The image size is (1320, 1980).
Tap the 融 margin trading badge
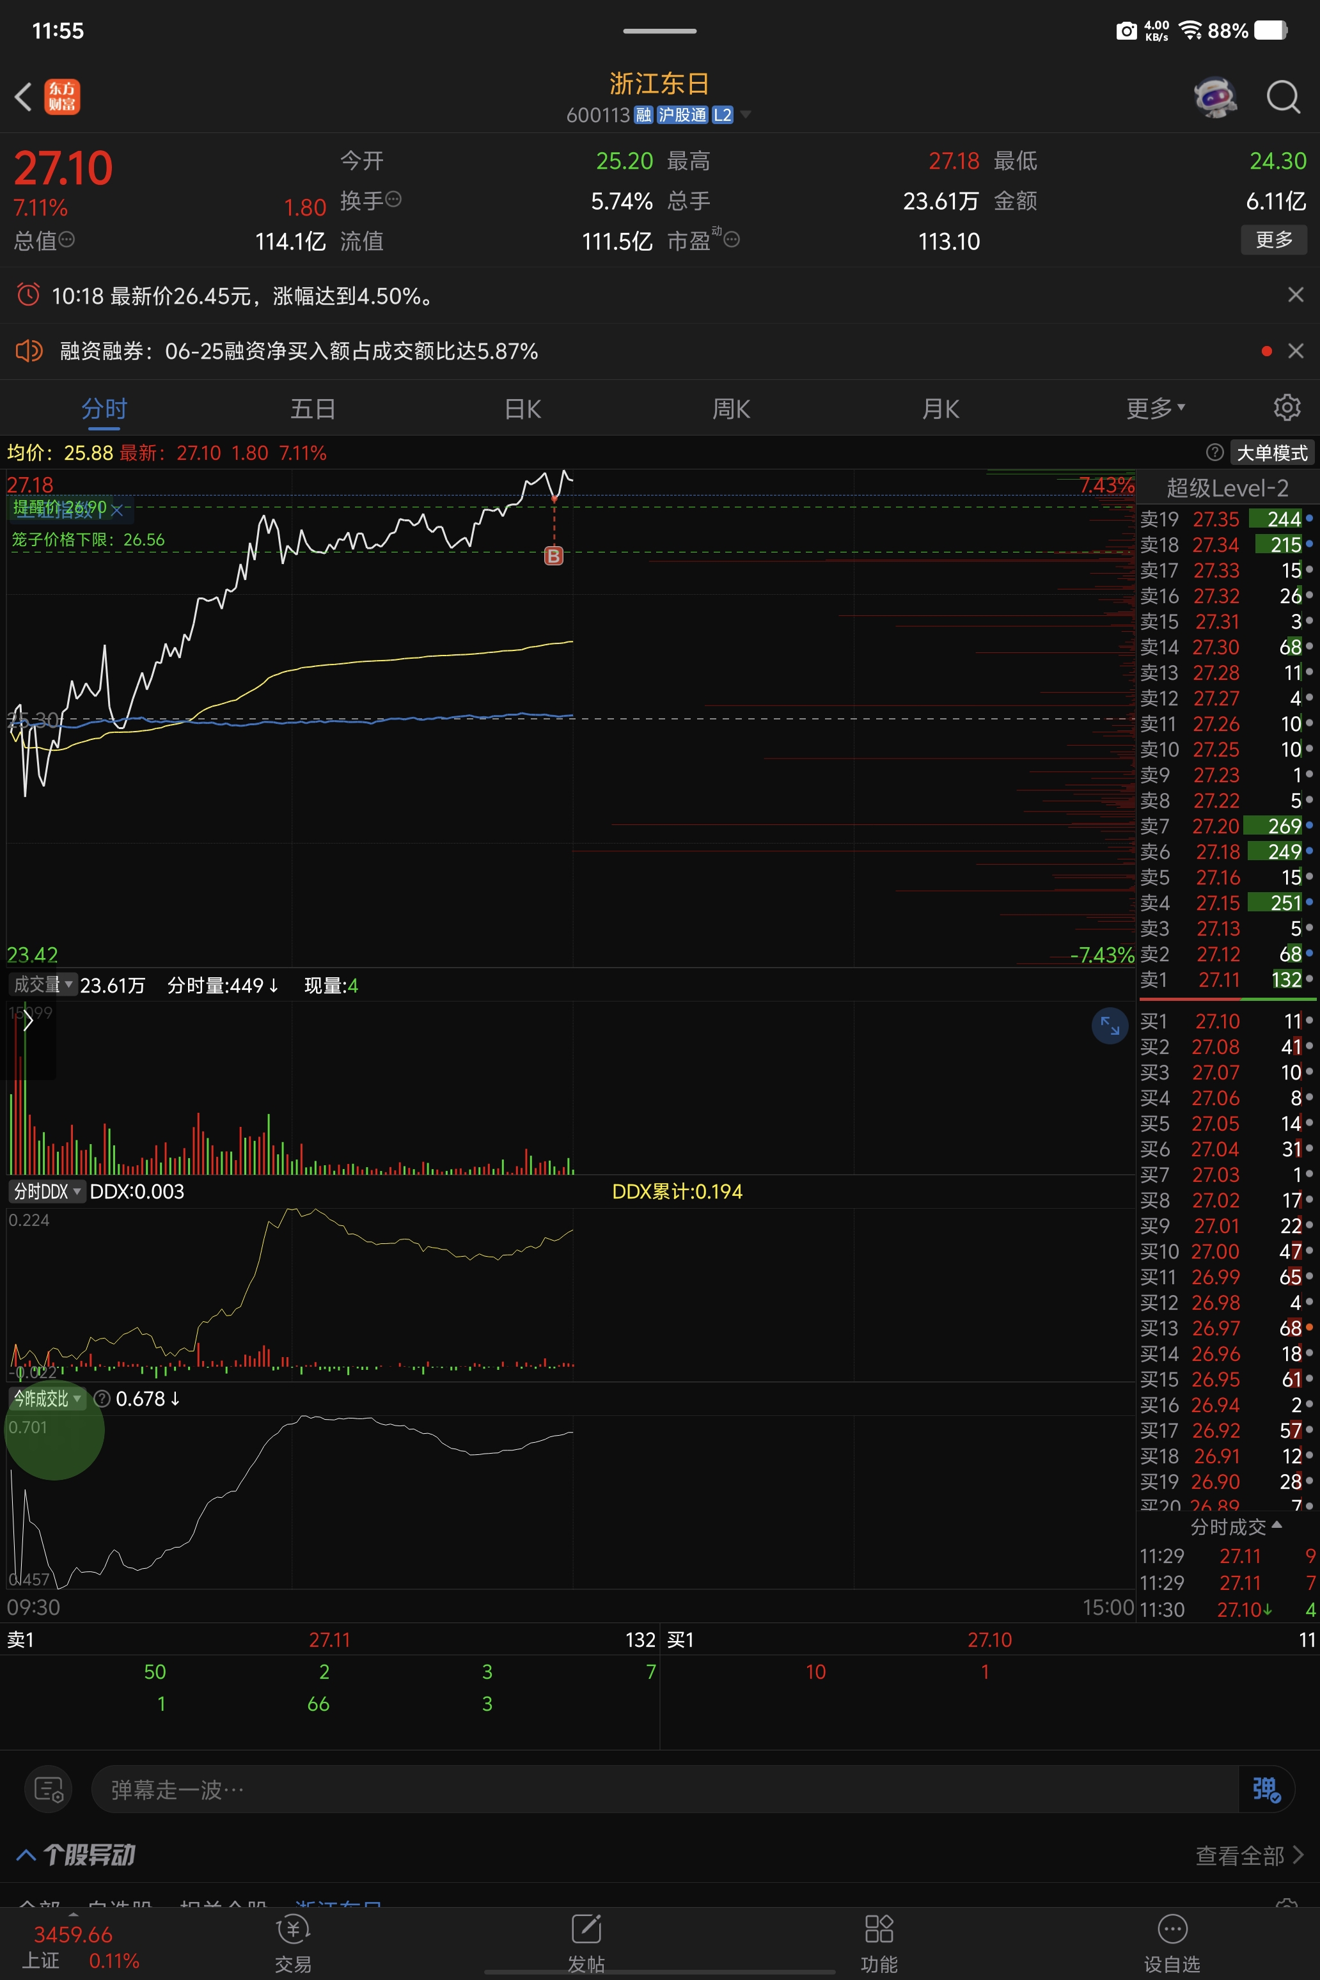(x=643, y=114)
